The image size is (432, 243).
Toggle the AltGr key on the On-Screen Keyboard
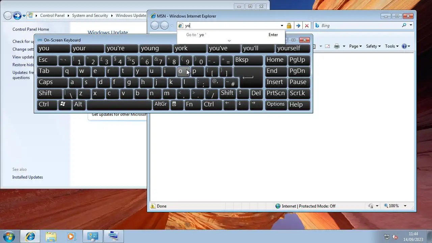(x=161, y=105)
